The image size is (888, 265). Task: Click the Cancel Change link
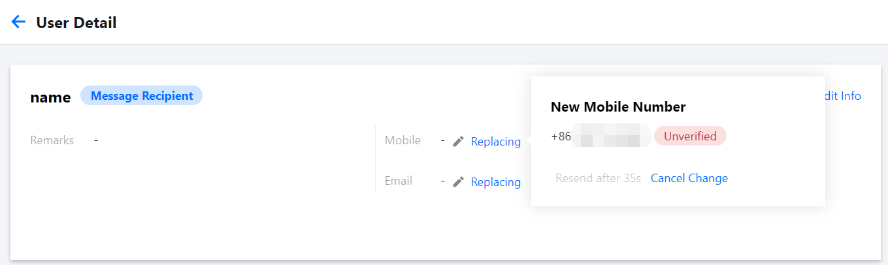click(x=689, y=178)
